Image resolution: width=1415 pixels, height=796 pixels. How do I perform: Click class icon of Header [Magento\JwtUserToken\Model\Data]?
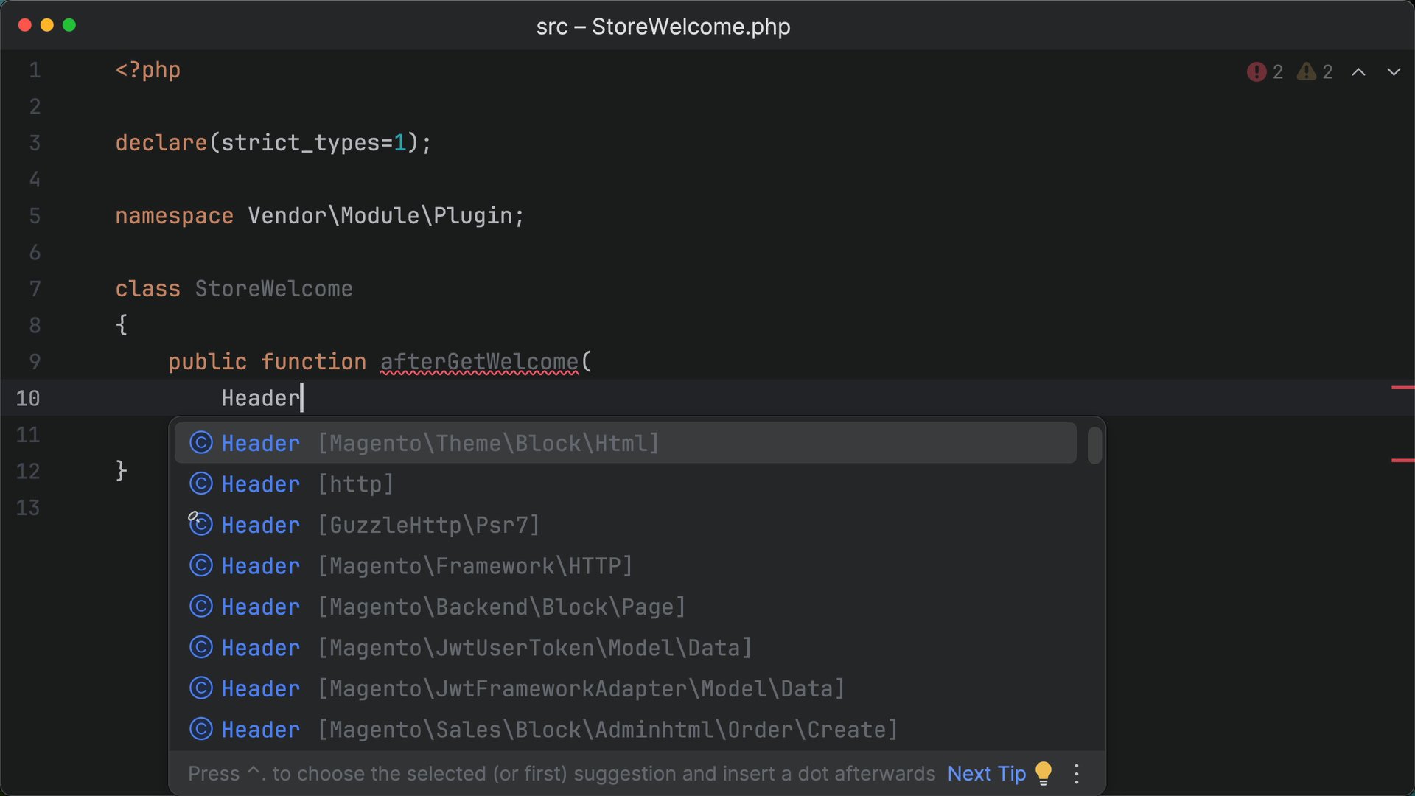pos(200,647)
